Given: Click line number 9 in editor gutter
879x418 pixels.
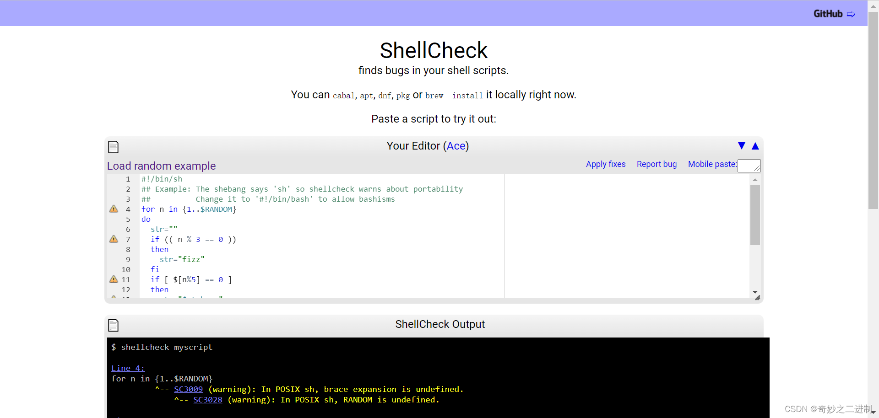Looking at the screenshot, I should tap(128, 259).
